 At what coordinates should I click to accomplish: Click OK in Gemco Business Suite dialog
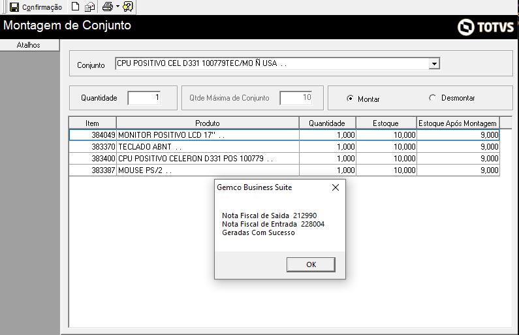point(311,264)
